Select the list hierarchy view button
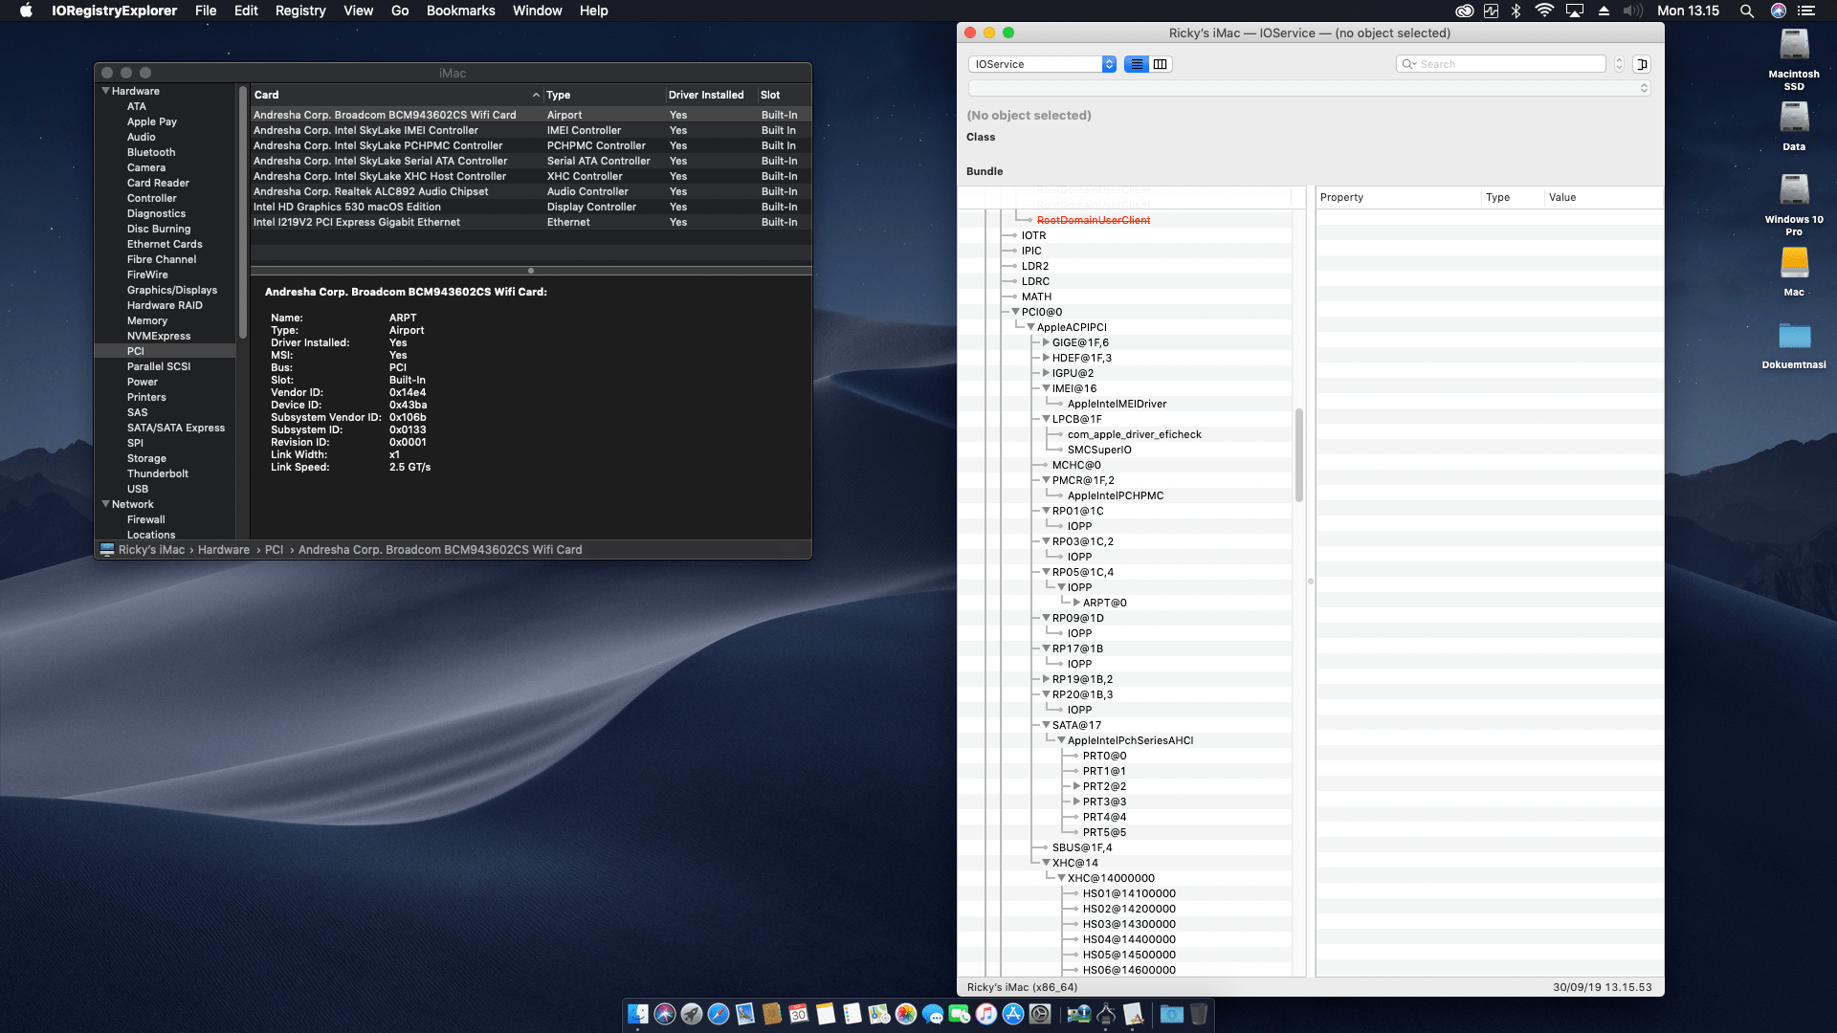Screen dimensions: 1837x1033 pos(1137,64)
